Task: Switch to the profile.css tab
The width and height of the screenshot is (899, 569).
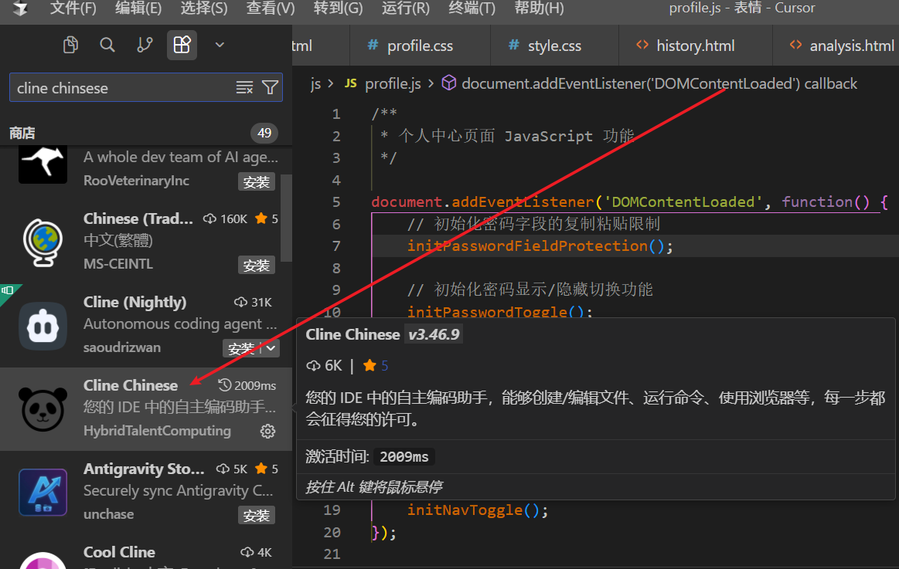Action: 421,46
